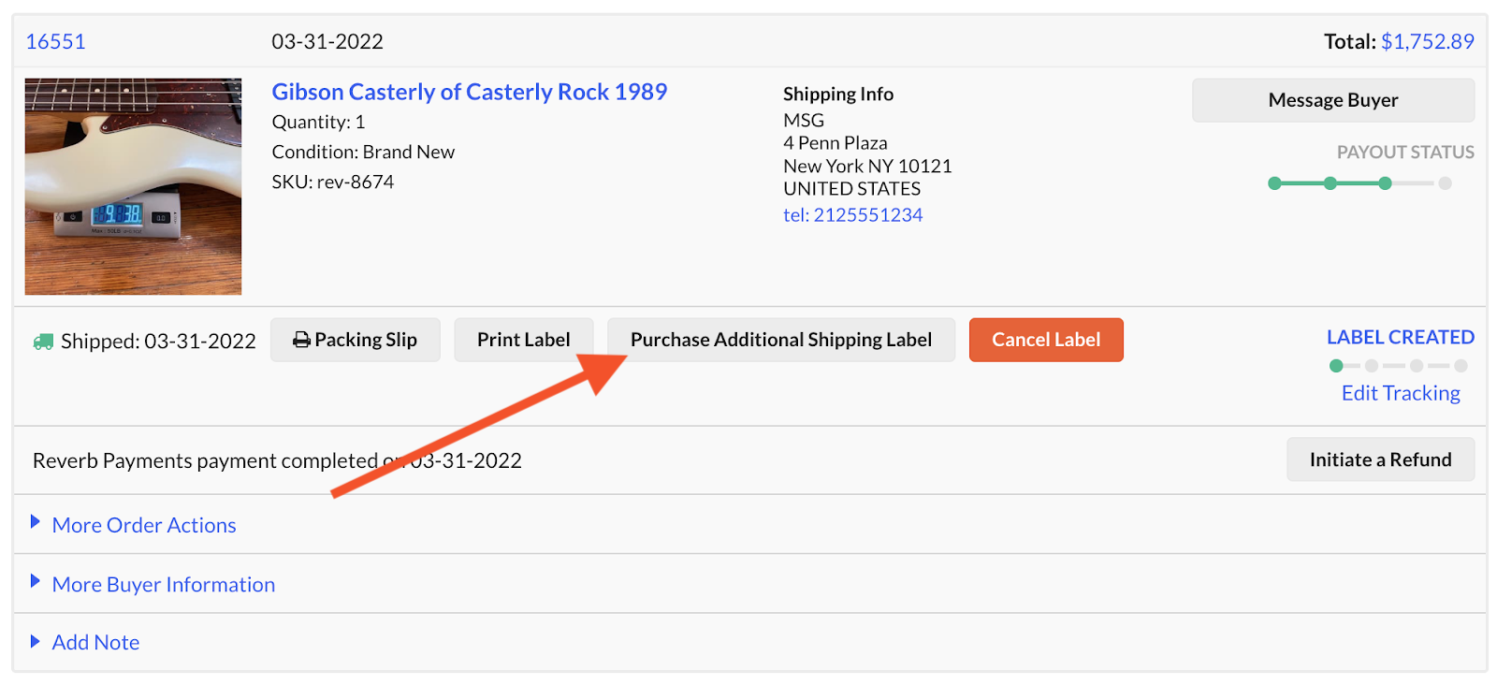Click the LABEL CREATED status text

pyautogui.click(x=1400, y=337)
